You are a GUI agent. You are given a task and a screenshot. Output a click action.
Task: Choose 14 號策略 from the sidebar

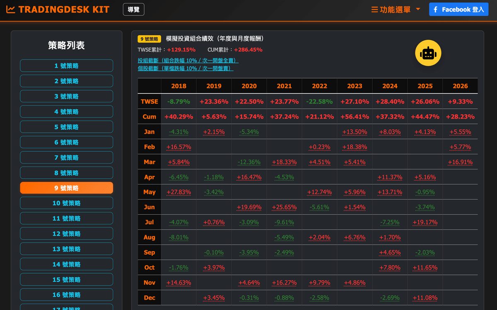click(66, 264)
